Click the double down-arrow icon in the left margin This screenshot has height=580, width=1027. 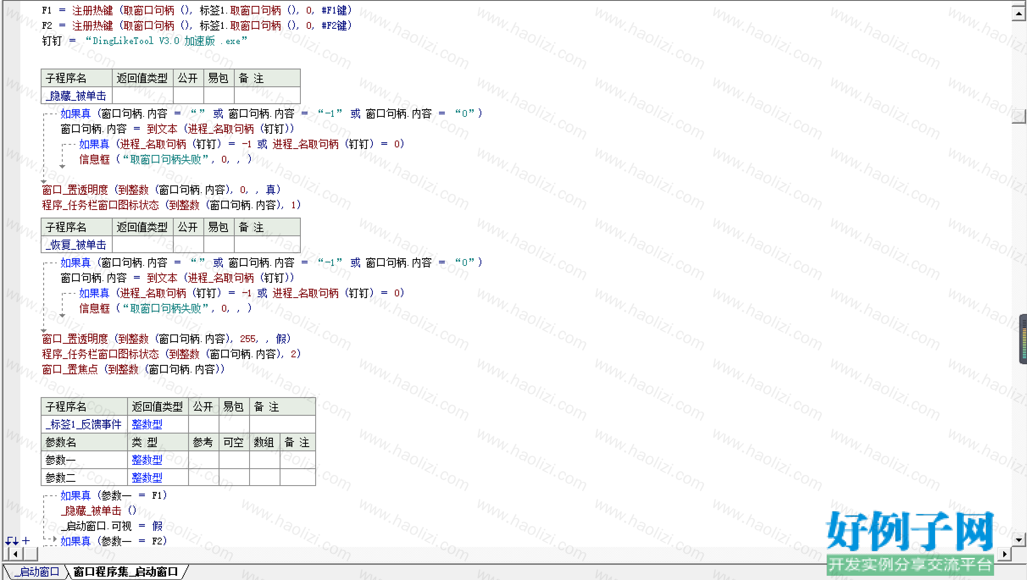[12, 541]
